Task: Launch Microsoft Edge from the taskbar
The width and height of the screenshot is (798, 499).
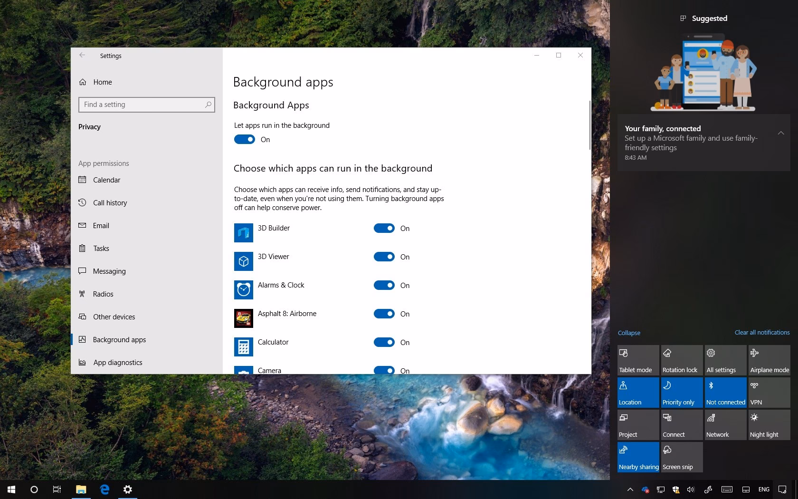Action: point(104,489)
